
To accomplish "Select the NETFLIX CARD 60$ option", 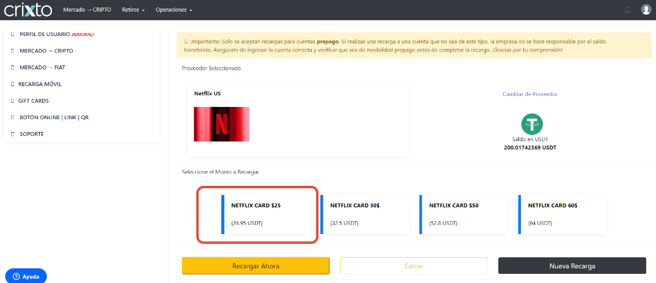I will click(562, 215).
